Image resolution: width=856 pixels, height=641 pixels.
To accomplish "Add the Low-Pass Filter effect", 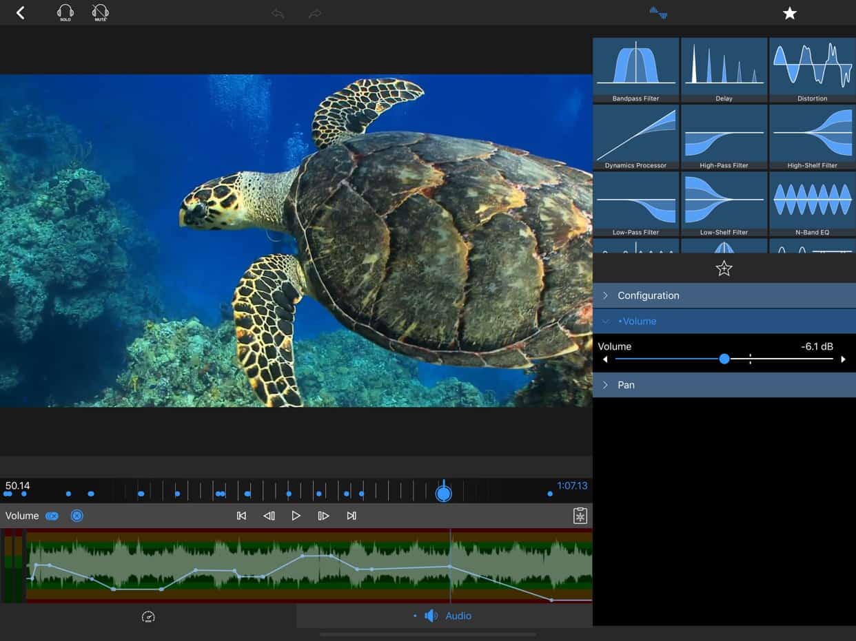I will click(635, 204).
